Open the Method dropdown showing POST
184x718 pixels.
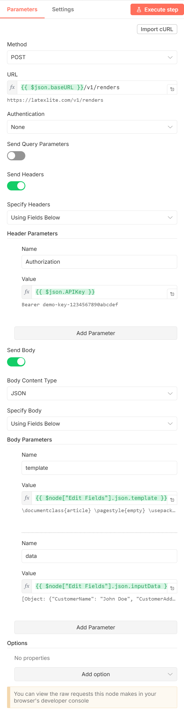click(92, 57)
